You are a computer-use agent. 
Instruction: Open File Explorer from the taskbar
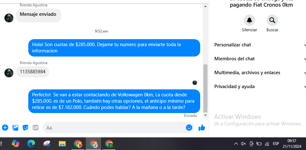(x=62, y=144)
